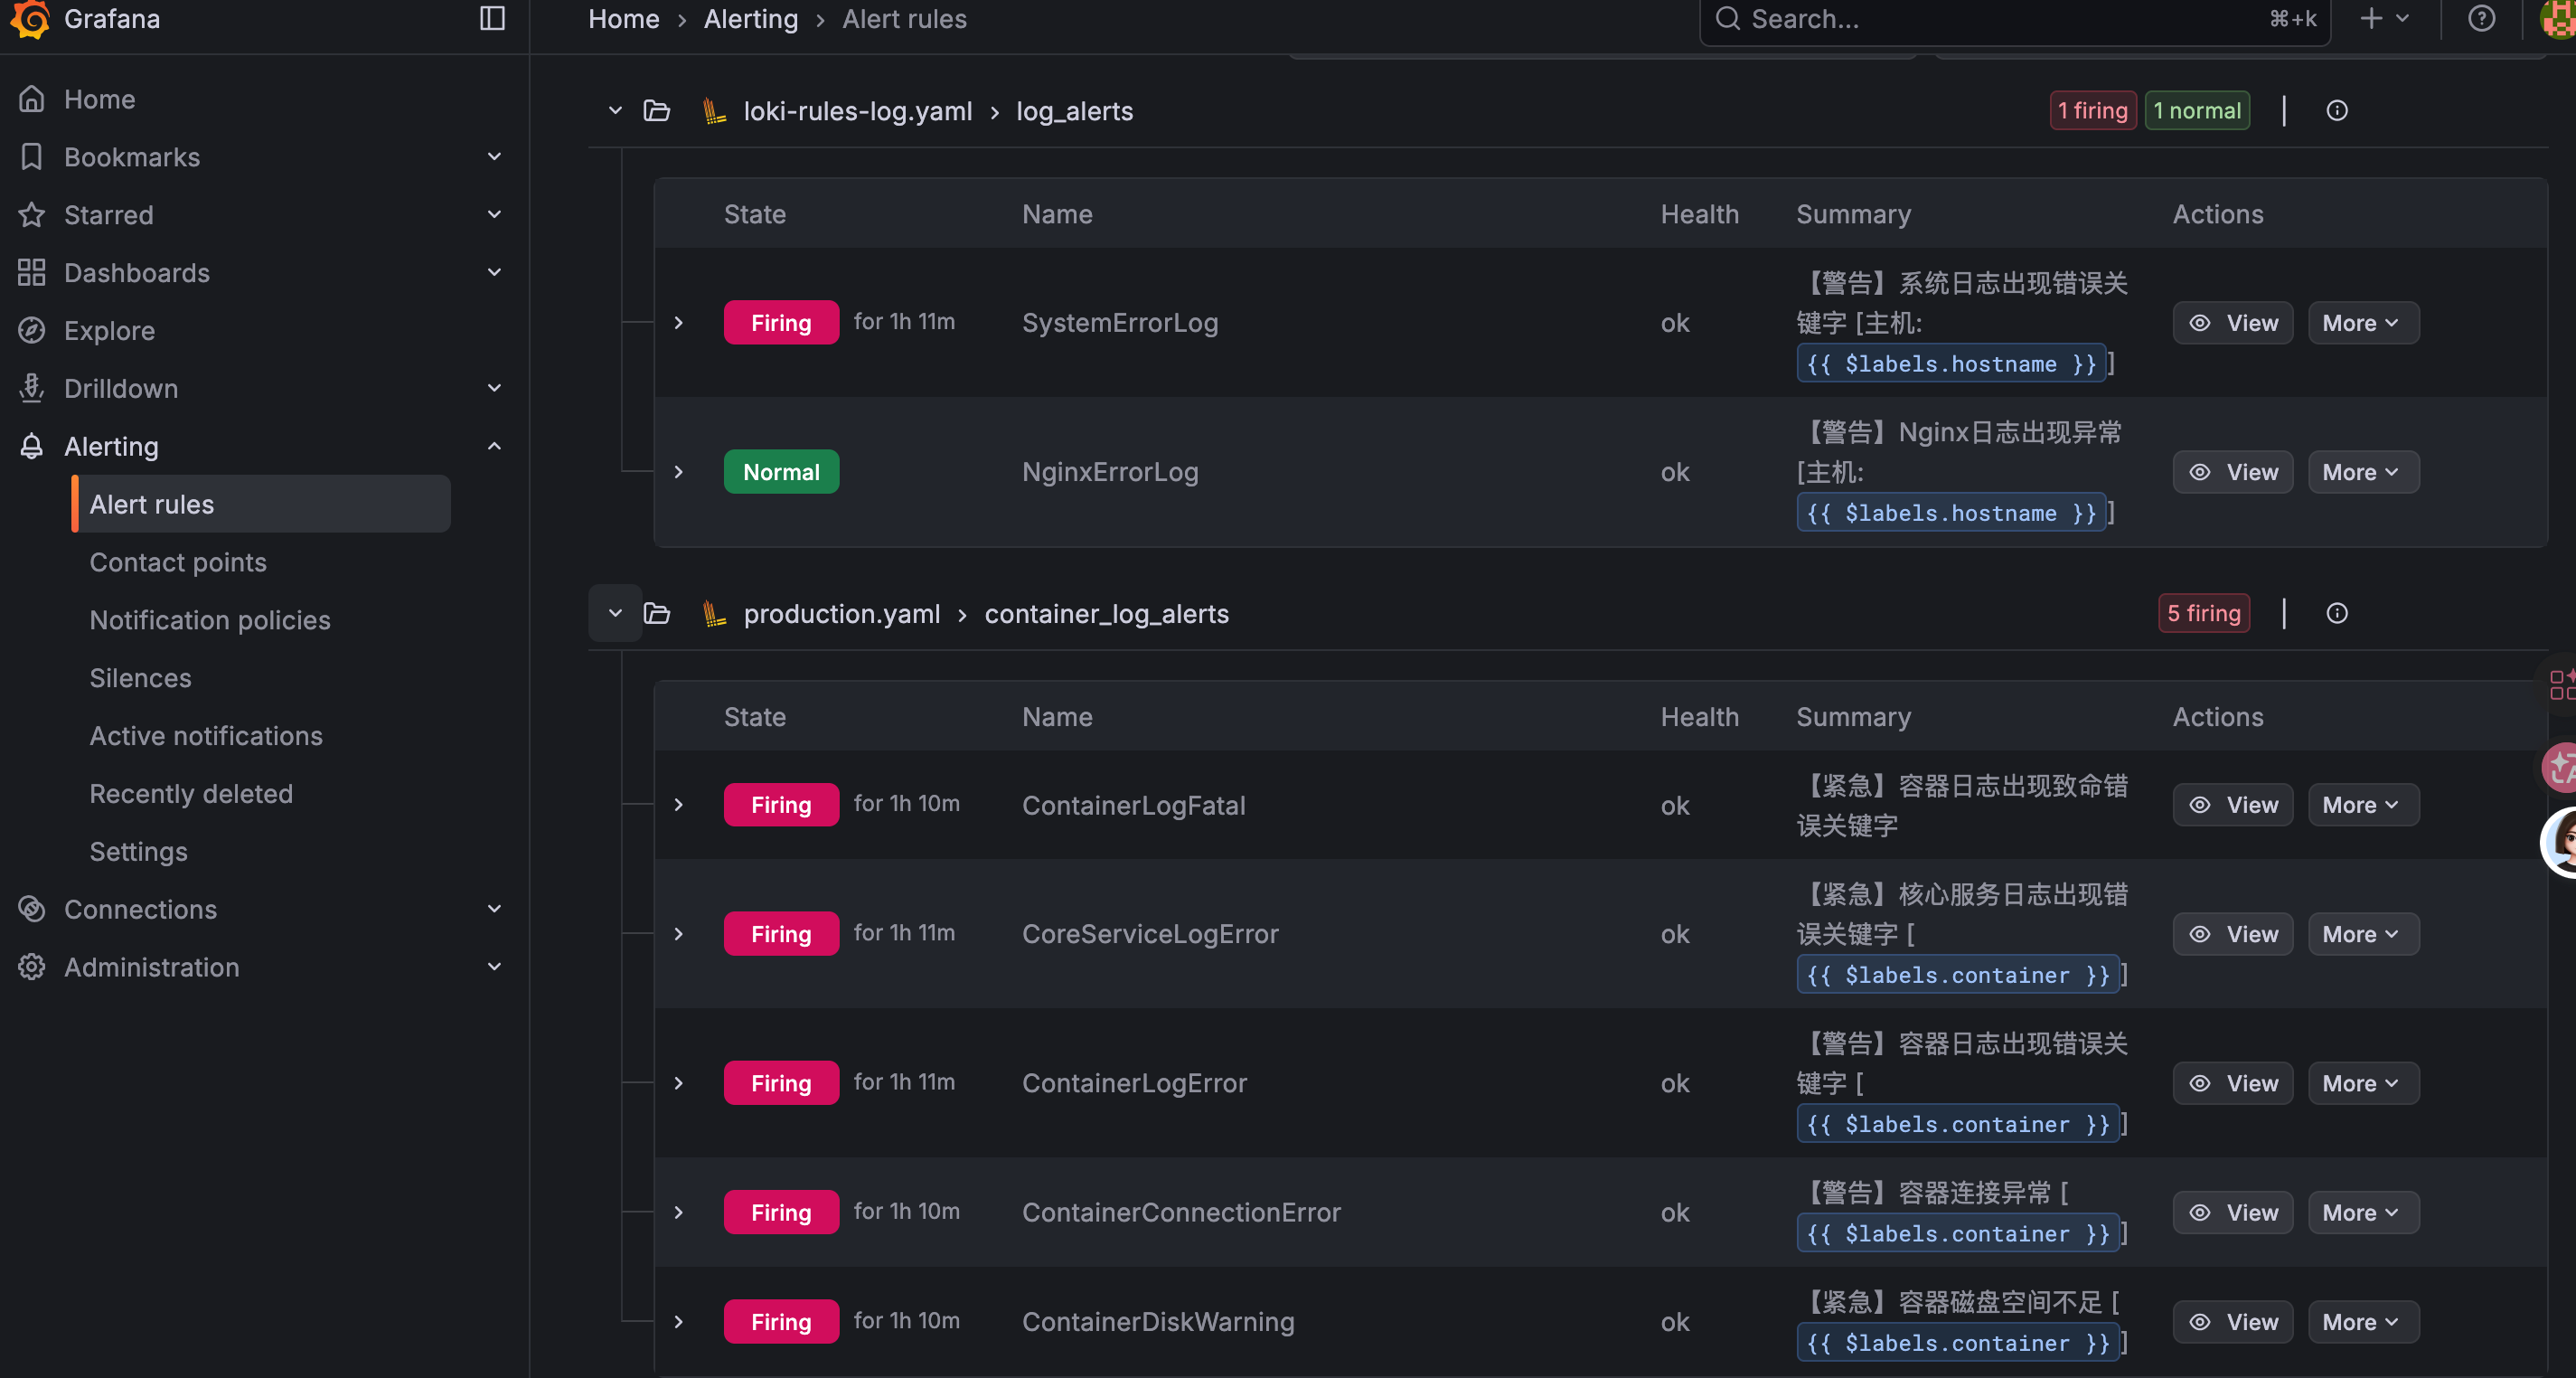Open the folder icon next to loki-rules-log.yaml
The width and height of the screenshot is (2576, 1378).
coord(656,111)
